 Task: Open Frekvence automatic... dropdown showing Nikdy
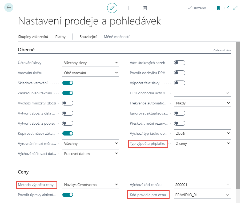(x=202, y=103)
